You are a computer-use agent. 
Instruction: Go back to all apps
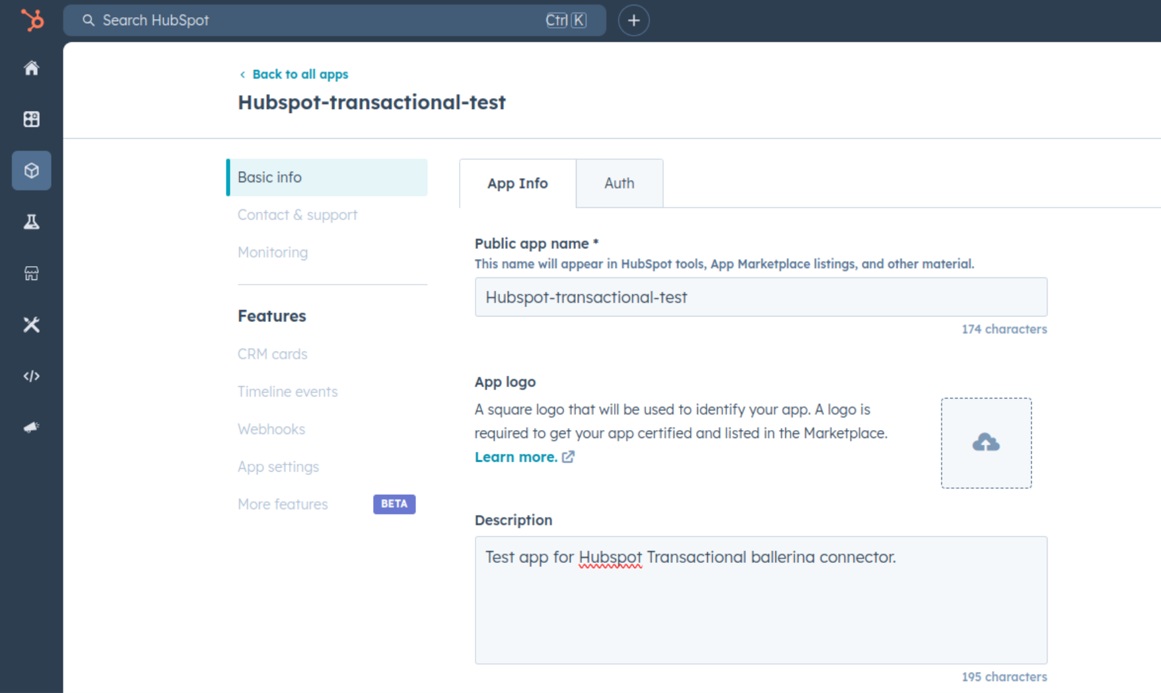pyautogui.click(x=300, y=74)
